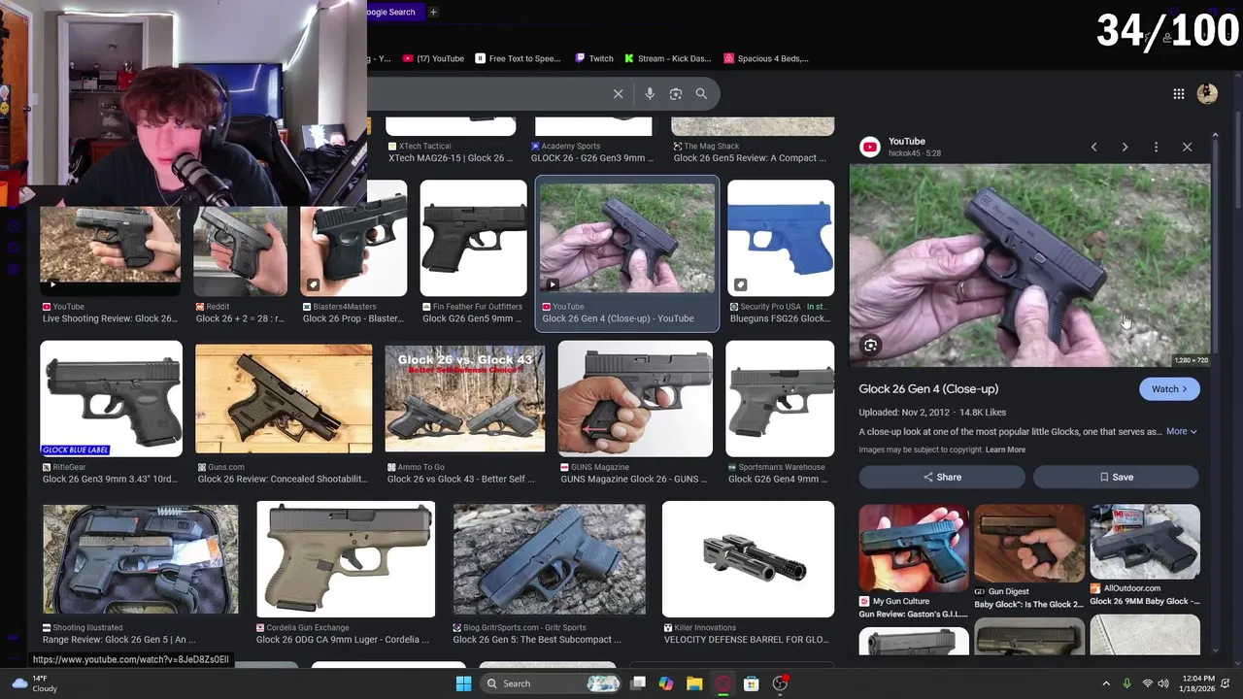This screenshot has width=1243, height=699.
Task: Select the Guns.com Glock 26 Review thumbnail
Action: point(284,399)
